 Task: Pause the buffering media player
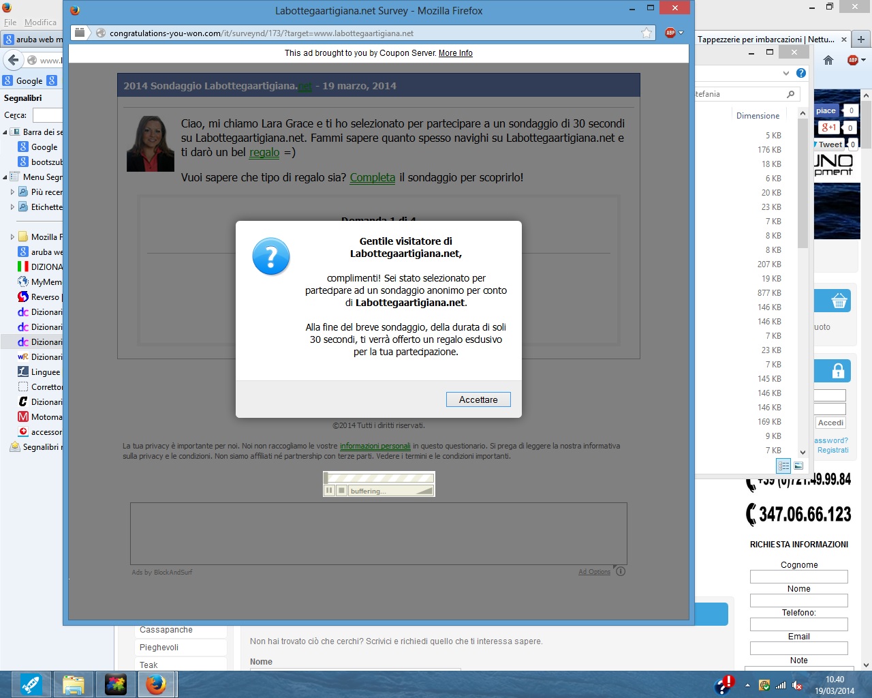[x=330, y=490]
